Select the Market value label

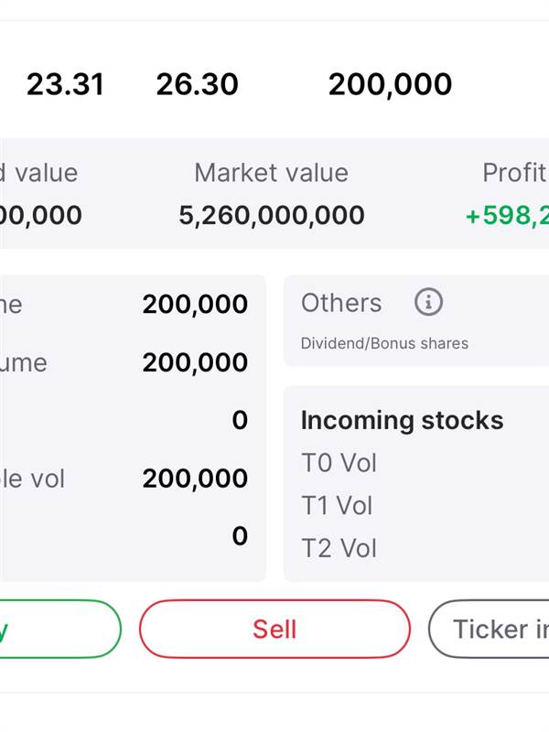271,173
